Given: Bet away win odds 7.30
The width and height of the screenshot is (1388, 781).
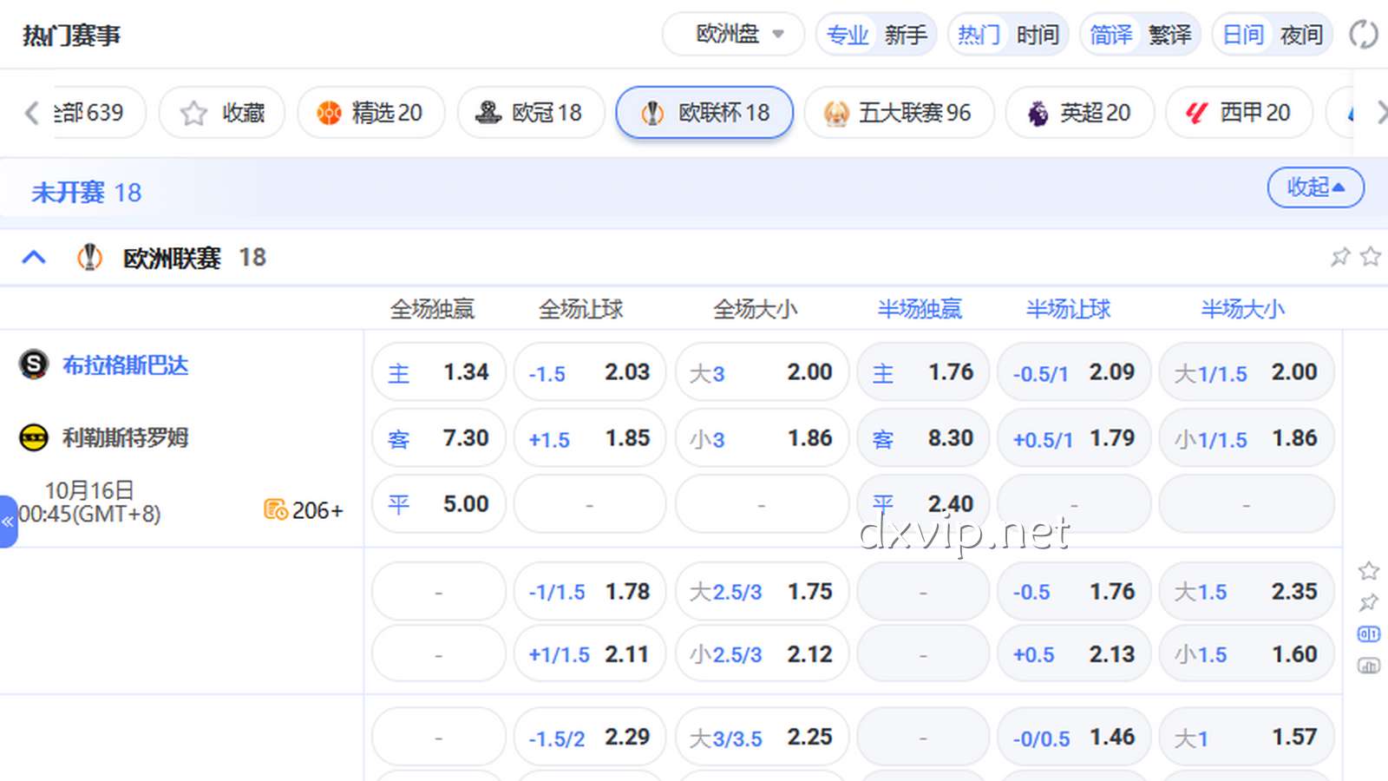Looking at the screenshot, I should 439,438.
